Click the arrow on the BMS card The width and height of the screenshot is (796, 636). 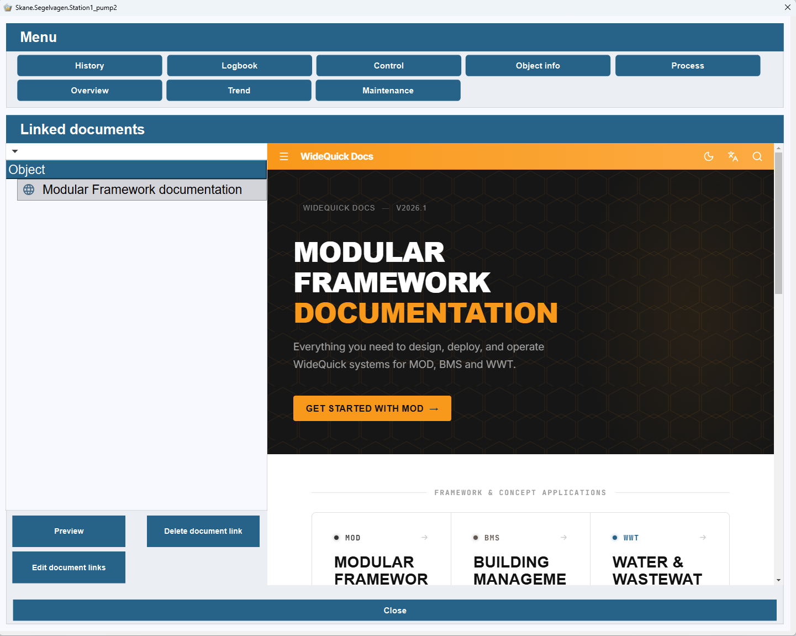click(x=563, y=537)
